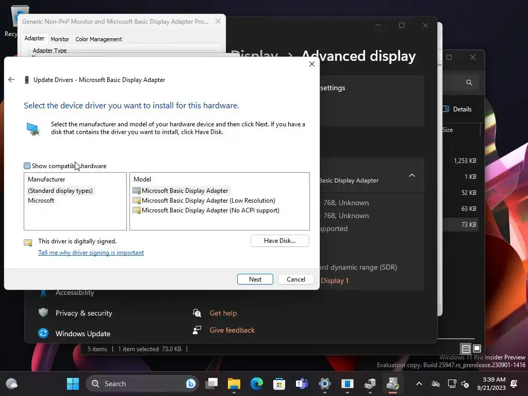
Task: Open Settings gear on the taskbar
Action: (325, 384)
